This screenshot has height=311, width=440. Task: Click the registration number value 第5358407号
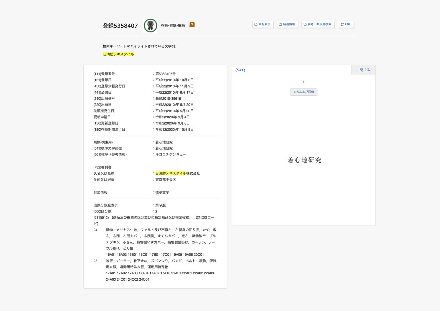(166, 74)
